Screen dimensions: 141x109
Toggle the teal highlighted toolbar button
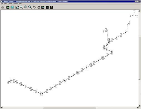pos(12,7)
